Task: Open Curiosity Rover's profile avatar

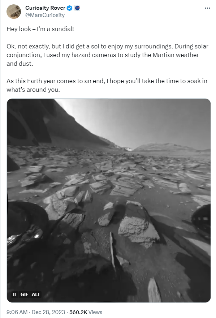Action: 14,12
